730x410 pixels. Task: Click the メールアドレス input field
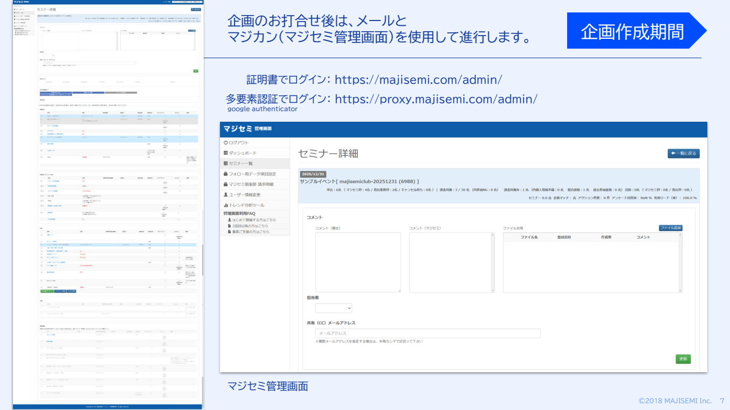point(428,333)
